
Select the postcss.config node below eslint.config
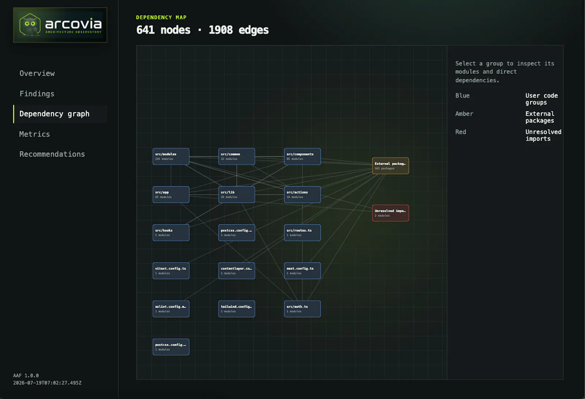click(x=171, y=347)
